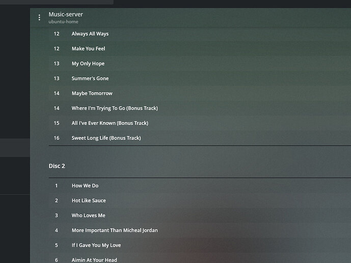Screen dimensions: 351x263
Task: Select All I've Ever Known (Bonus Track)
Action: pos(110,123)
